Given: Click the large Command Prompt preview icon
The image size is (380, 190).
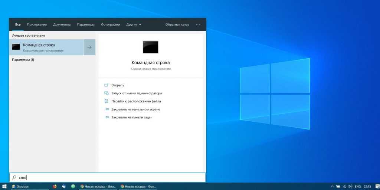Looking at the screenshot, I should 150,47.
